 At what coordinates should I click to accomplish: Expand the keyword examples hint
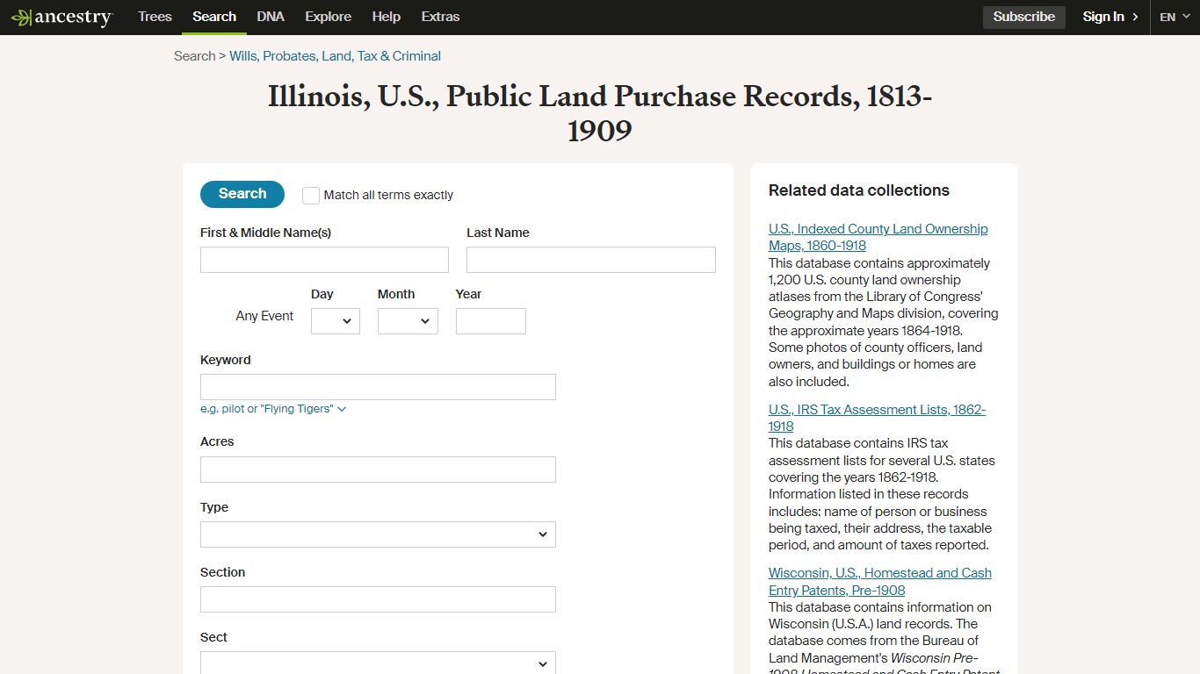click(x=273, y=409)
